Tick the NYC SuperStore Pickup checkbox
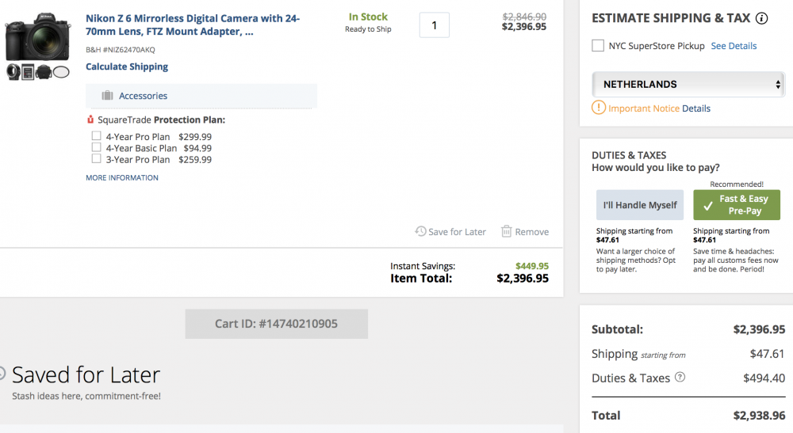 pos(598,45)
